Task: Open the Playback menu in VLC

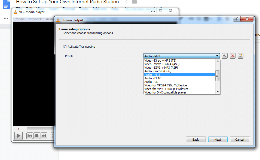Action: click(35, 19)
